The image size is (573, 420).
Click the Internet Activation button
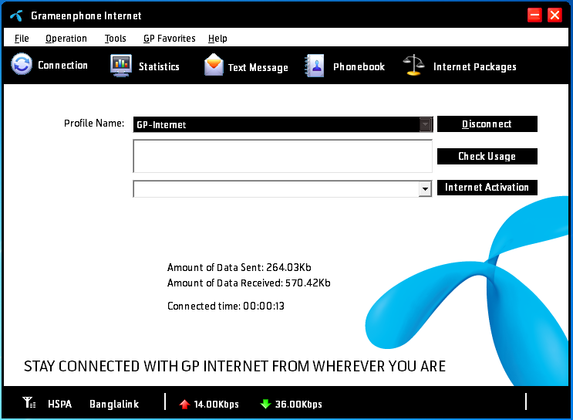[x=487, y=188]
